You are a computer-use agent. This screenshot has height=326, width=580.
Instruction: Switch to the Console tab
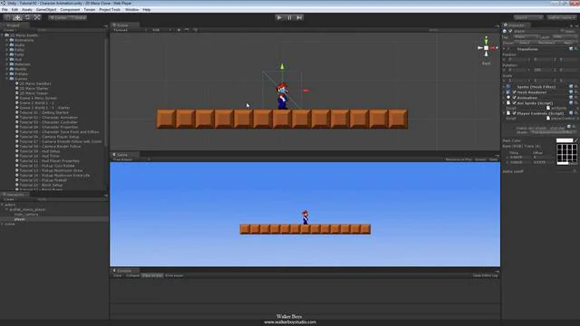click(x=124, y=271)
